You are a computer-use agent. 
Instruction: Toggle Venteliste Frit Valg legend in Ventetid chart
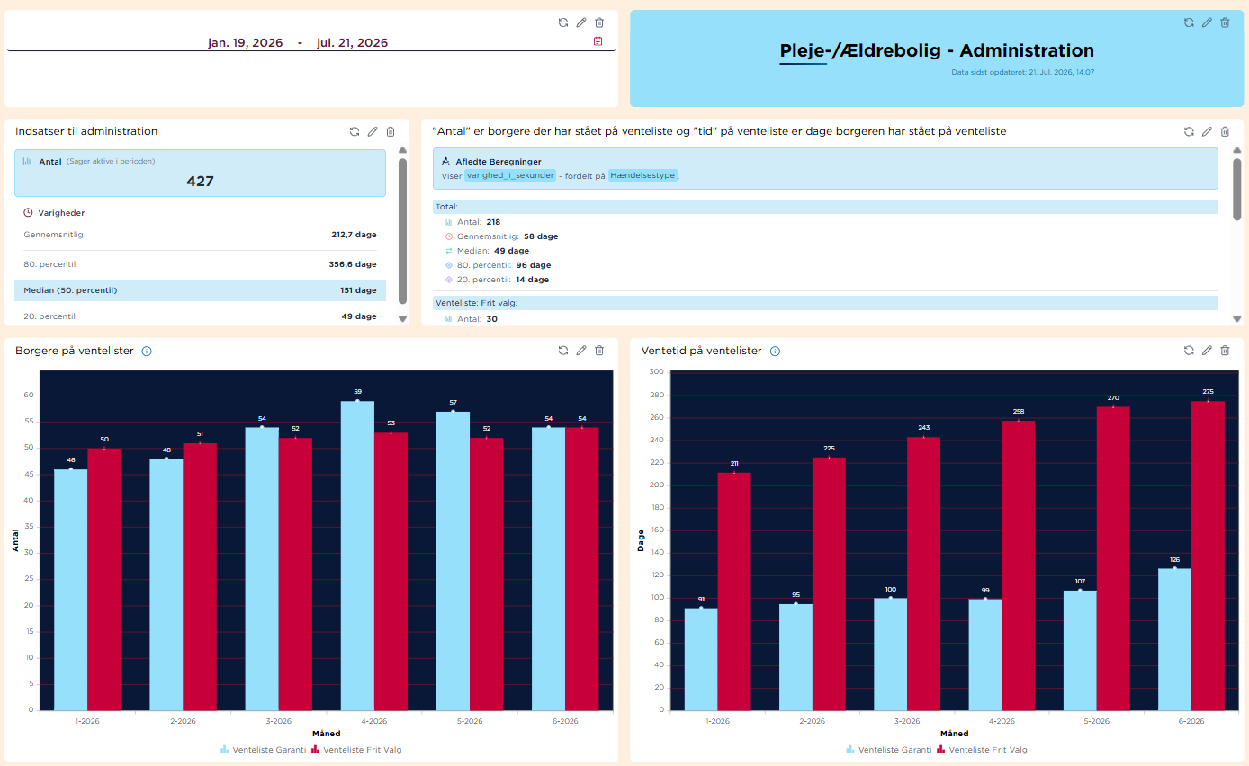(x=982, y=749)
